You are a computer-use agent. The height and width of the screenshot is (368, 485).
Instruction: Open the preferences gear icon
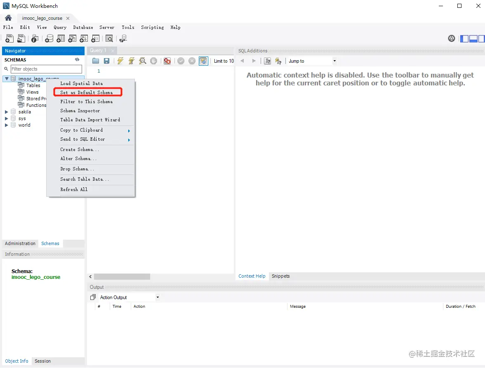coord(452,38)
